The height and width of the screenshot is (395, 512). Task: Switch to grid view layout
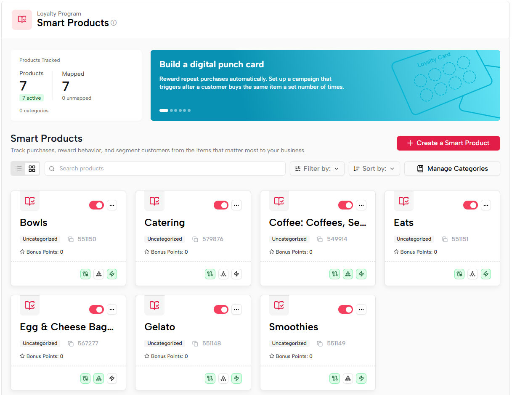pos(32,169)
